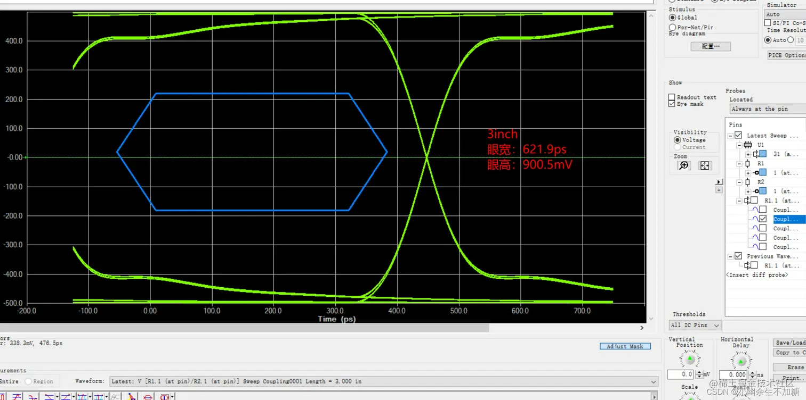
Task: Click the Horizontal Delay ns value field
Action: 734,375
